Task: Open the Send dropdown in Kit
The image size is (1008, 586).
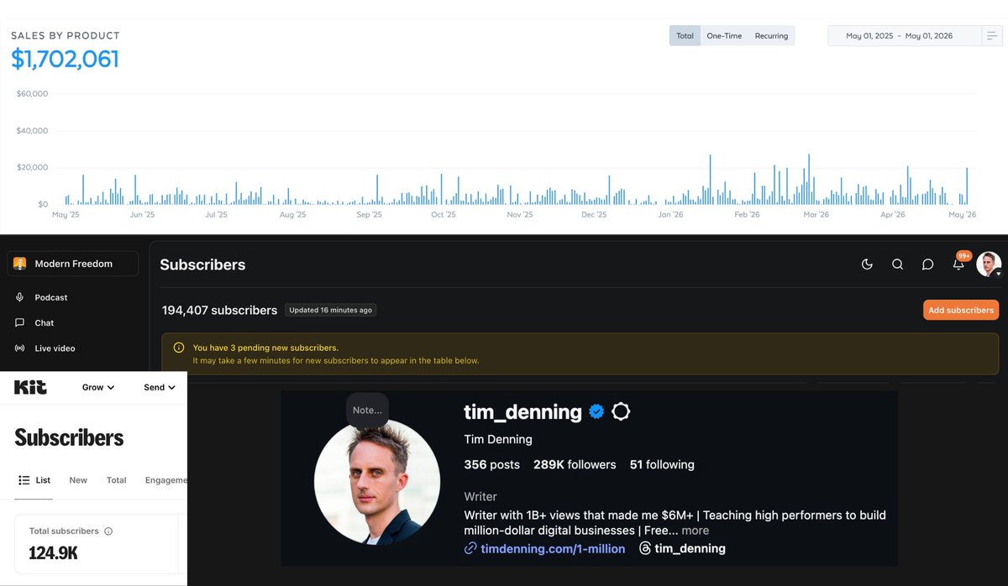Action: click(160, 387)
